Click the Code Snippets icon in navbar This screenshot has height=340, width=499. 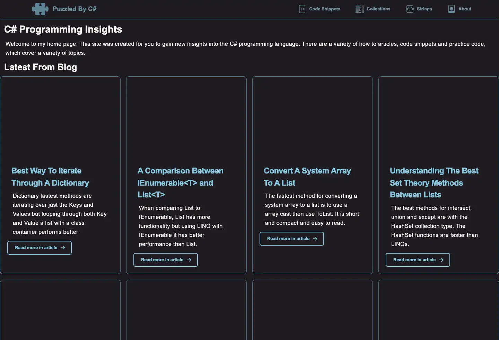click(302, 9)
